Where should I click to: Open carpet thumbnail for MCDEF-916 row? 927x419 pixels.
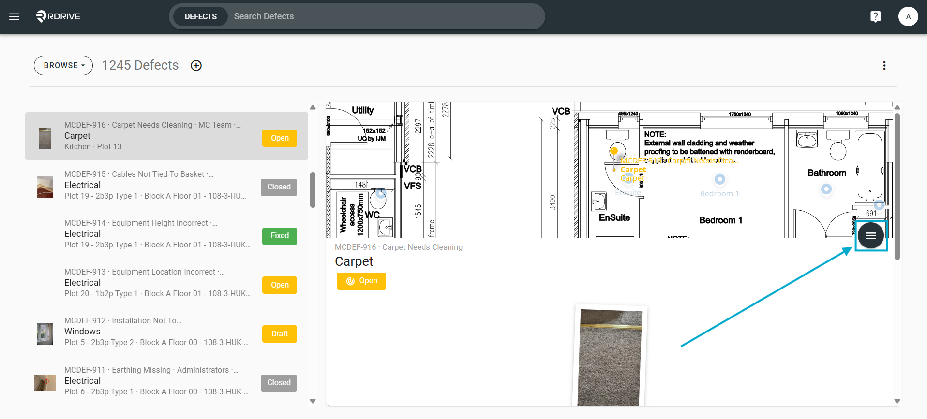pos(45,138)
